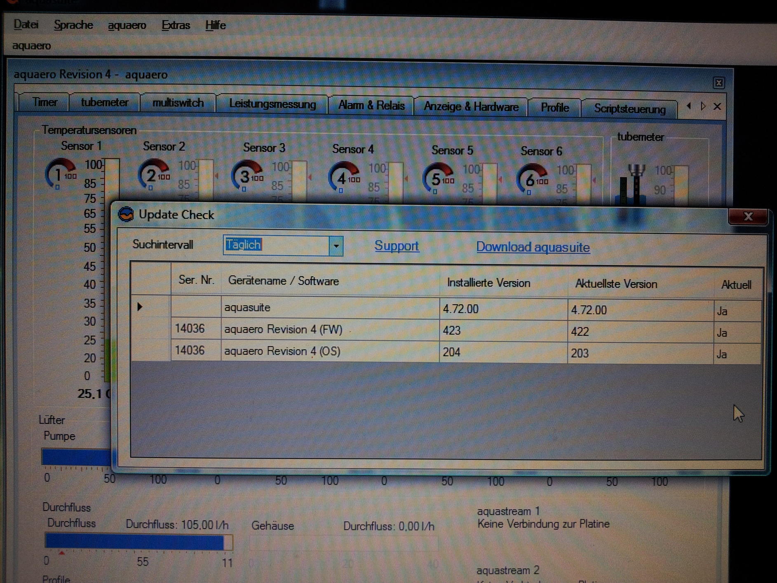Click the Sensor 5 gauge icon
Screen dimensions: 777x583
click(x=438, y=178)
